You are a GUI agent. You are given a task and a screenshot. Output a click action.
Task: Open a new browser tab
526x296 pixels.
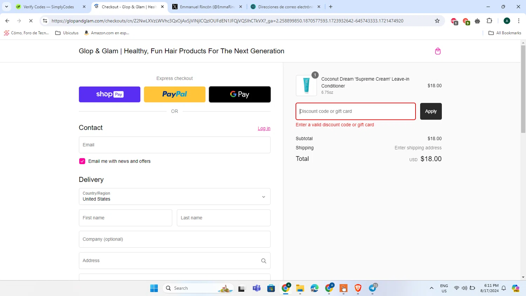[331, 7]
